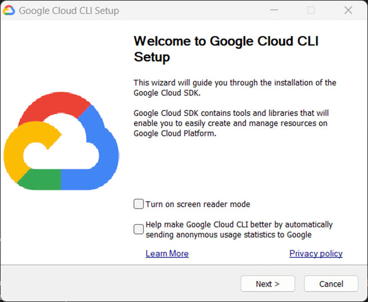Screen dimensions: 368x302
Task: Open the Privacy policy link
Action: coord(316,253)
